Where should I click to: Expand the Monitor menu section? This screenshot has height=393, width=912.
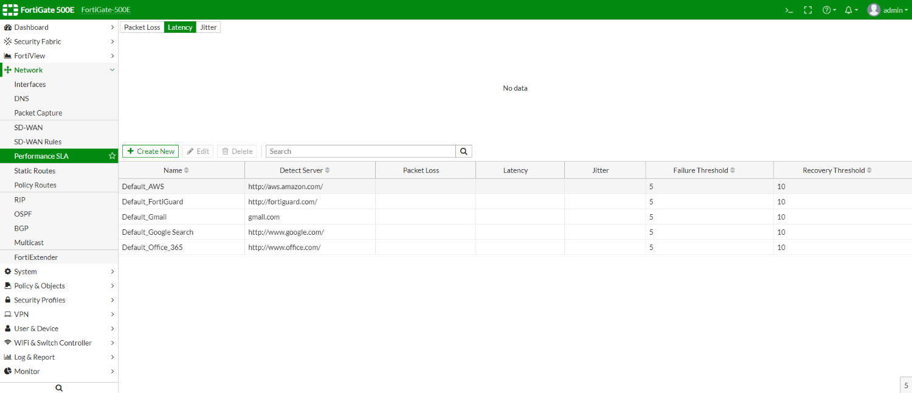tap(27, 371)
